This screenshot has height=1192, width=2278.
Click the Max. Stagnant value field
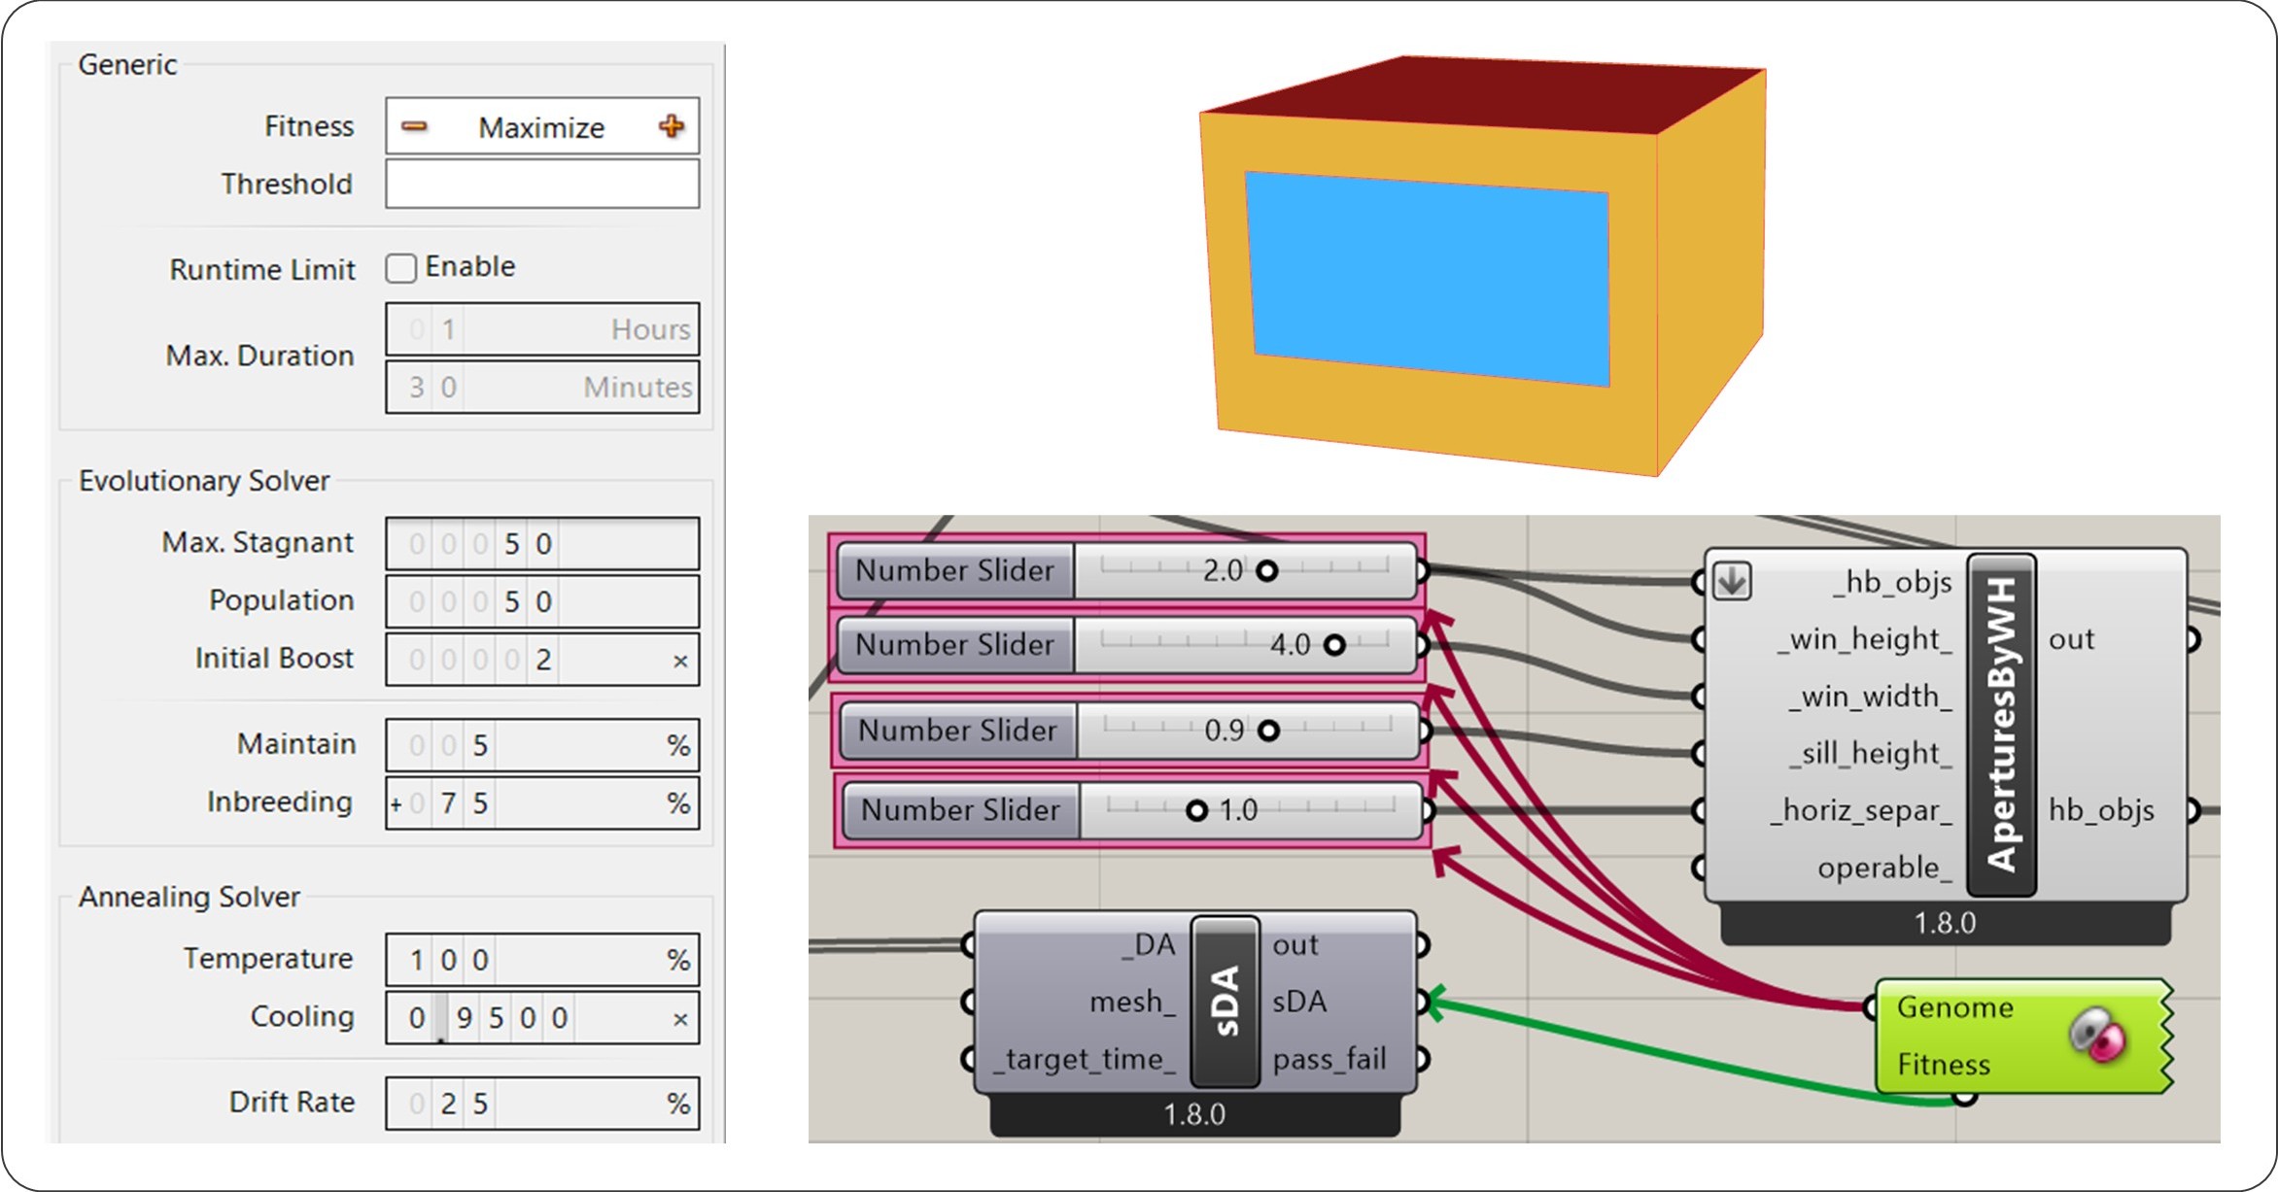[x=542, y=543]
